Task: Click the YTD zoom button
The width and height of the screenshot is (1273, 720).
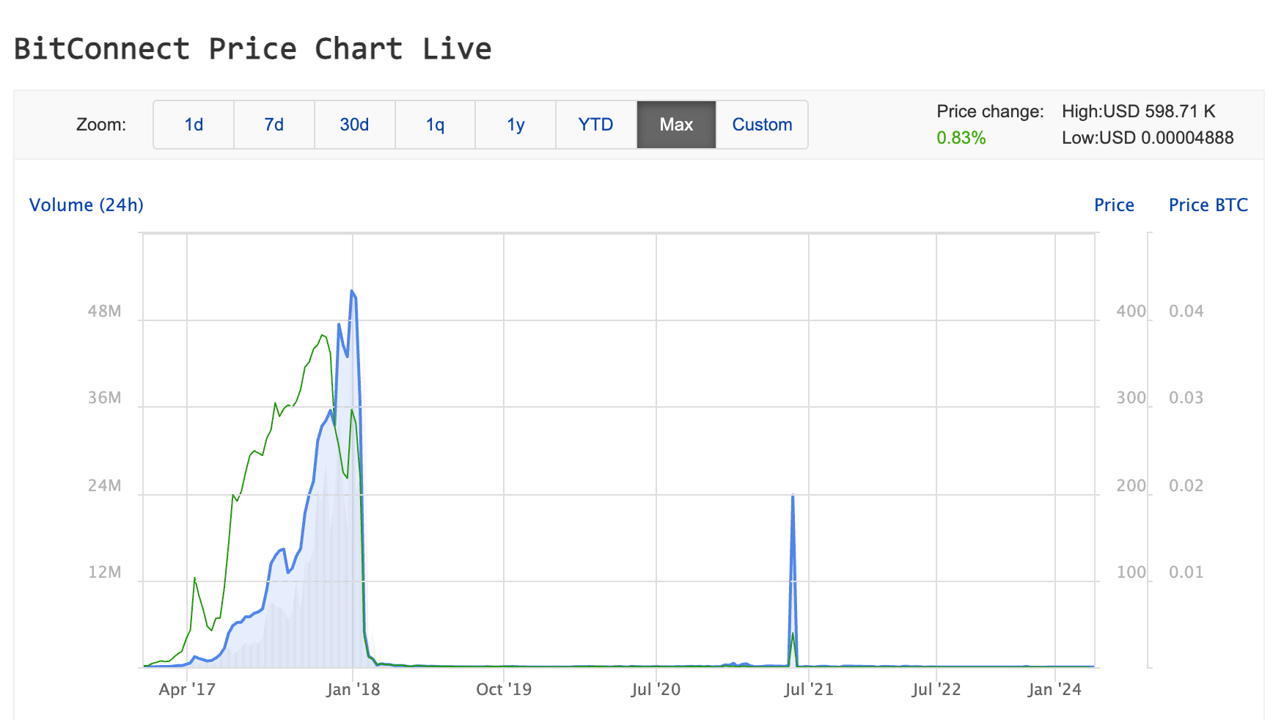Action: tap(595, 125)
